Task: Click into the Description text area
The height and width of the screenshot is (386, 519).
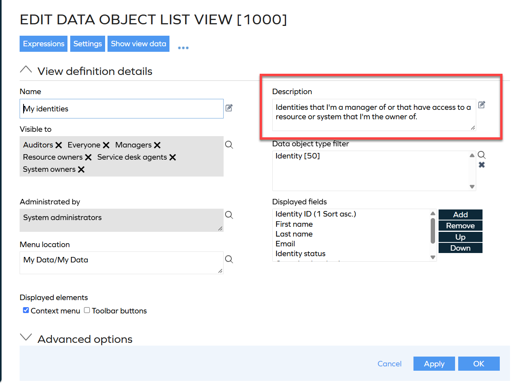Action: [374, 115]
